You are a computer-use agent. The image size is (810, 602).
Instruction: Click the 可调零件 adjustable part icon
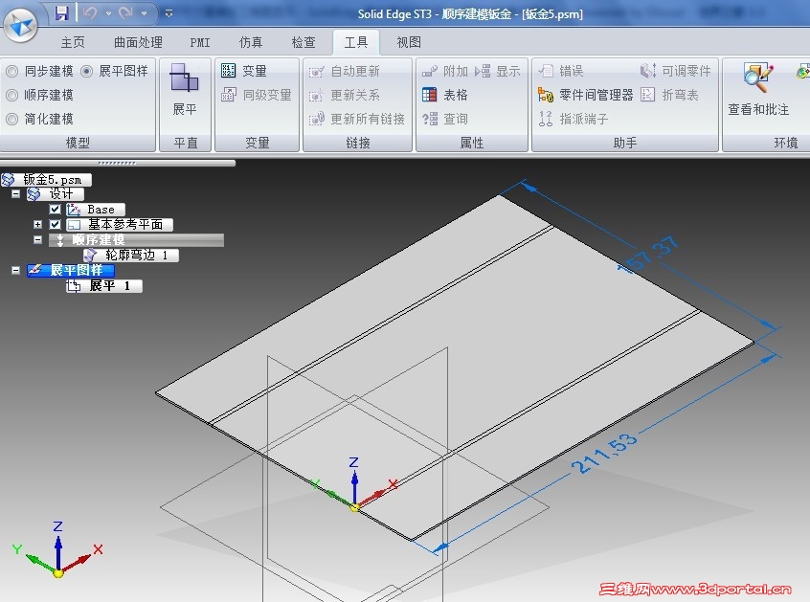648,71
